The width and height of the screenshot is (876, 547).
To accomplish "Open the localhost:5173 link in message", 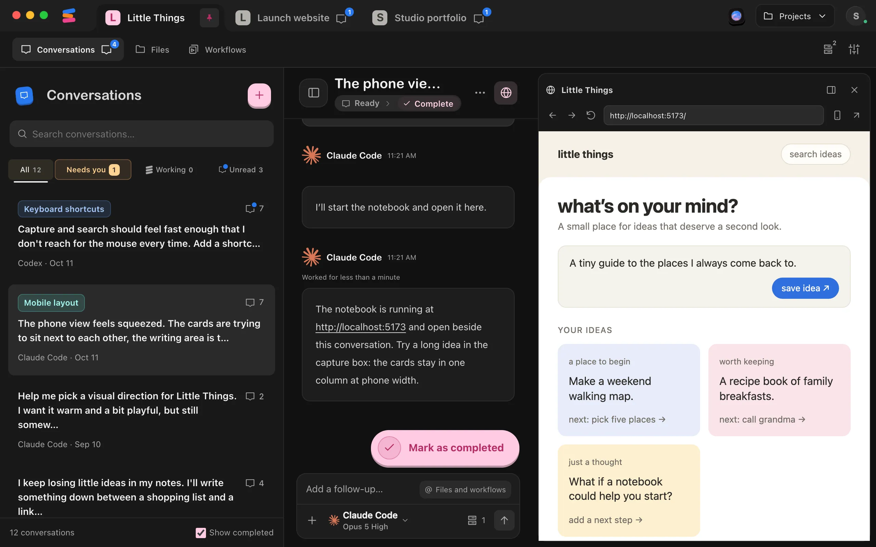I will [360, 327].
